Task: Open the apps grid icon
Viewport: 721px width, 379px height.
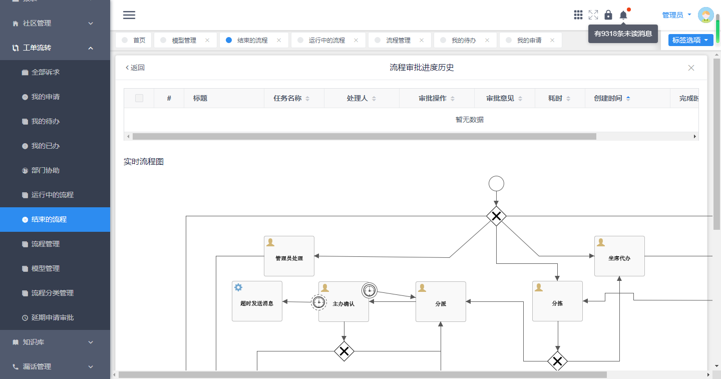Action: pos(578,15)
